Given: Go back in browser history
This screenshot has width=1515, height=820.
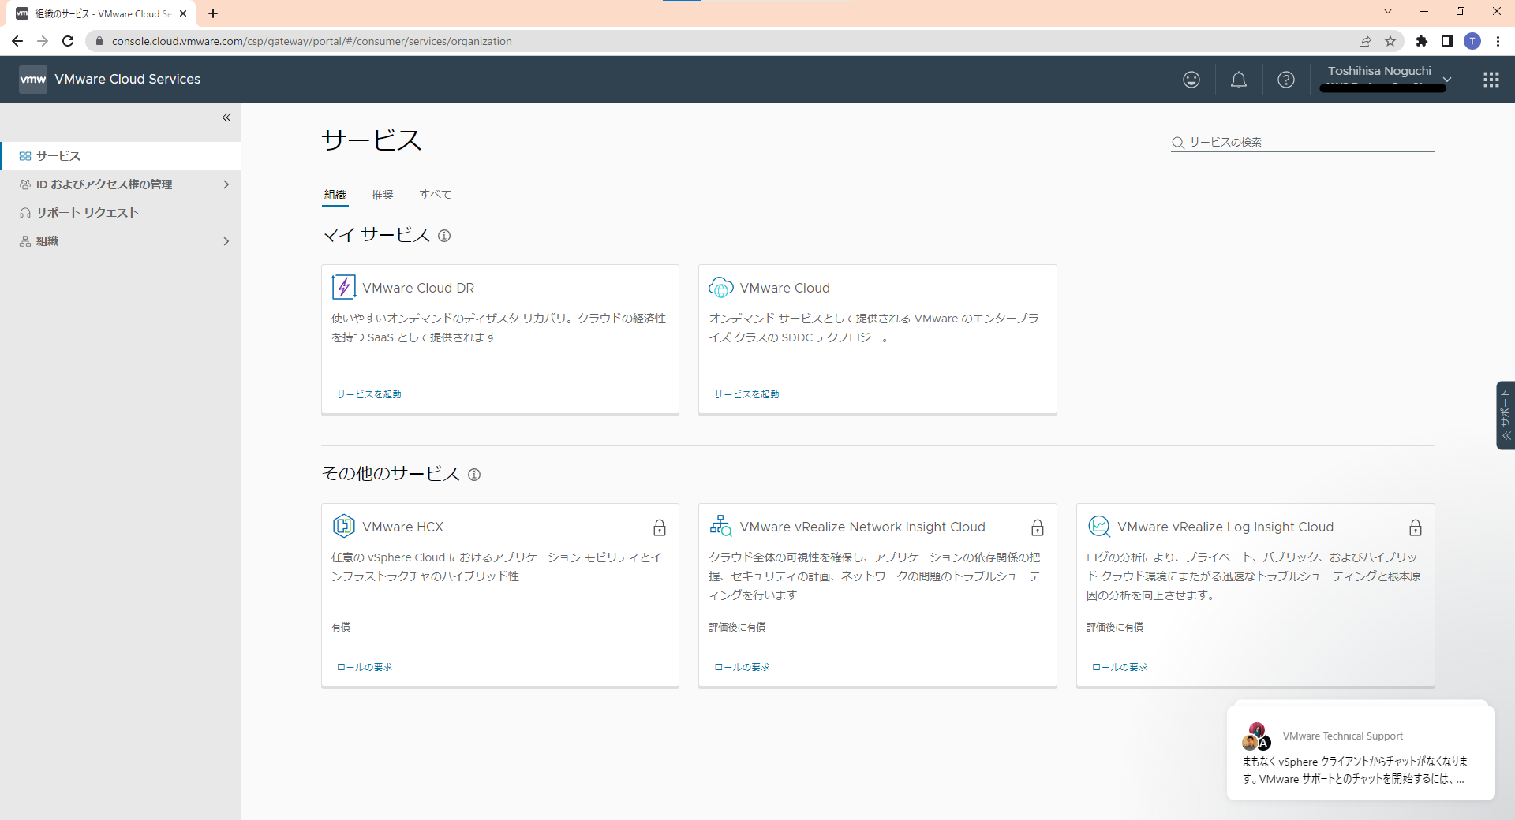Looking at the screenshot, I should (x=17, y=41).
